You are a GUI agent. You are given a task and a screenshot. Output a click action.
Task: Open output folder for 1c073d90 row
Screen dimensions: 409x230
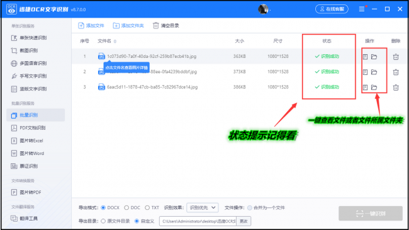point(374,57)
